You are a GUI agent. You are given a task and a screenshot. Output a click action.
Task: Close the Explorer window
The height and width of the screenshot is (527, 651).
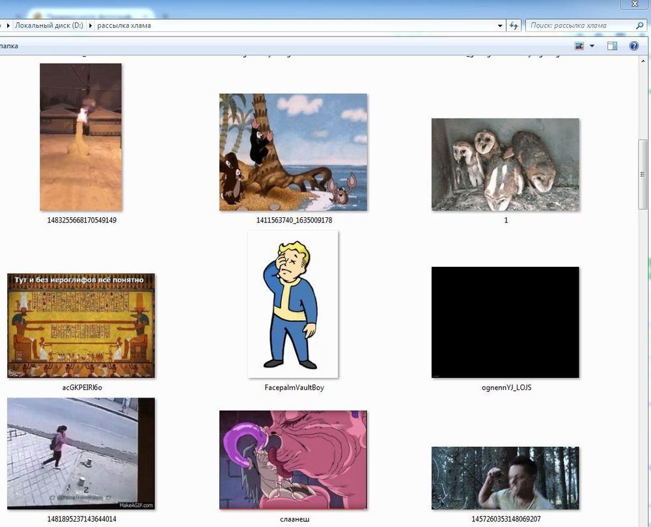[635, 4]
